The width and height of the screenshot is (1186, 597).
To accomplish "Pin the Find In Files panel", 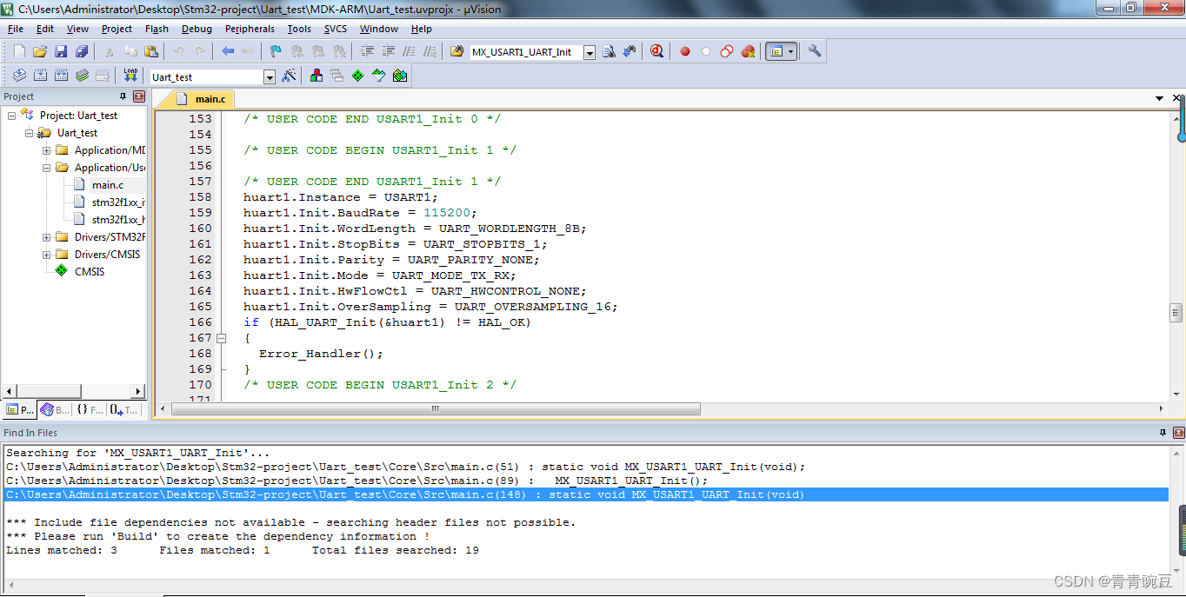I will pos(1163,433).
